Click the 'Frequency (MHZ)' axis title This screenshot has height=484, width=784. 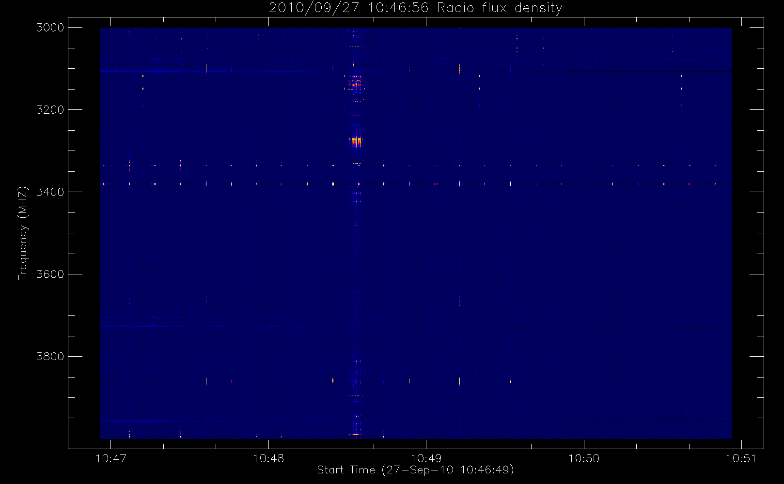point(23,233)
